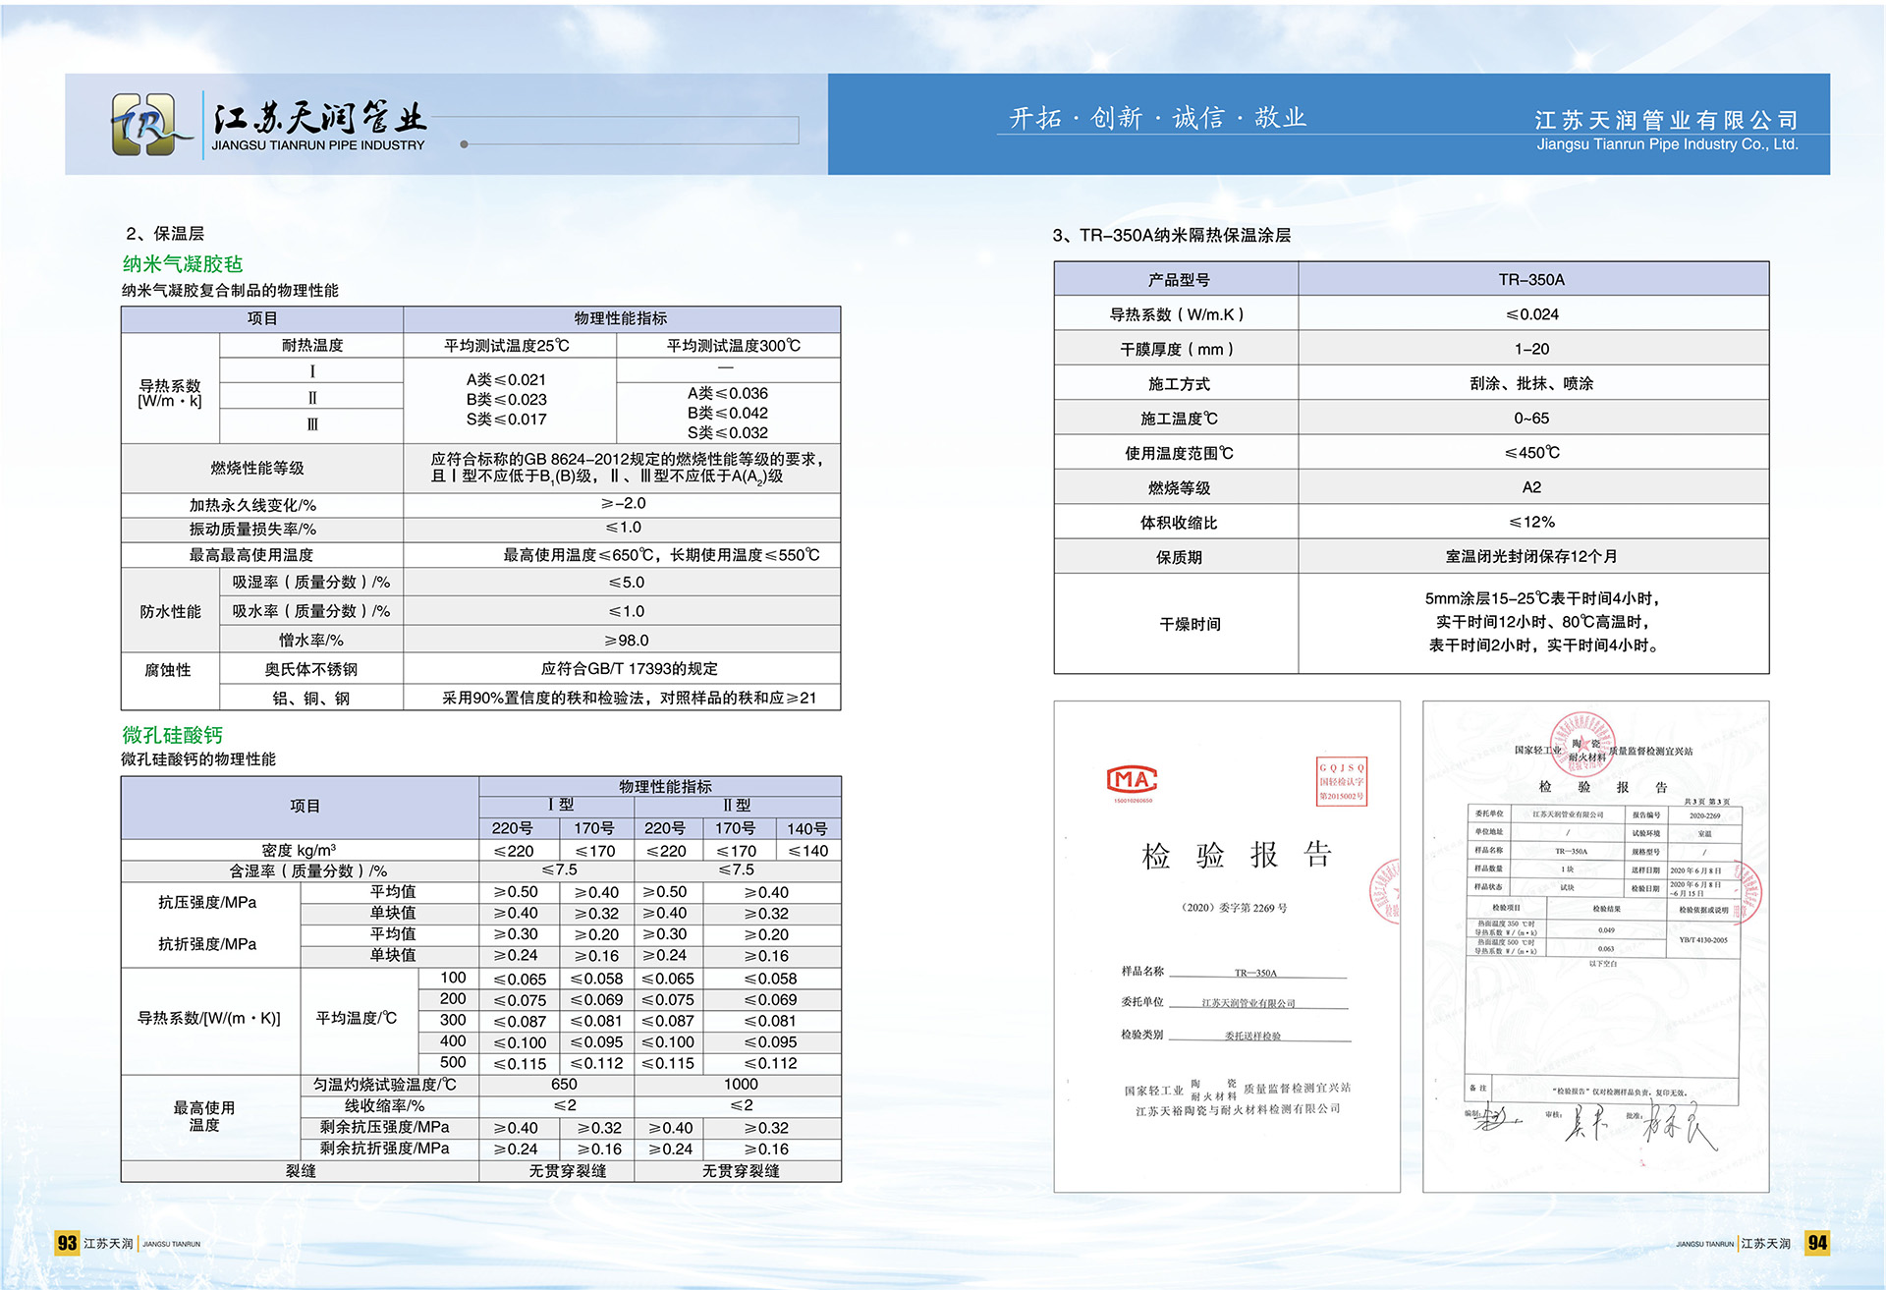This screenshot has width=1886, height=1290.
Task: Click page number 94 badge
Action: [1817, 1243]
